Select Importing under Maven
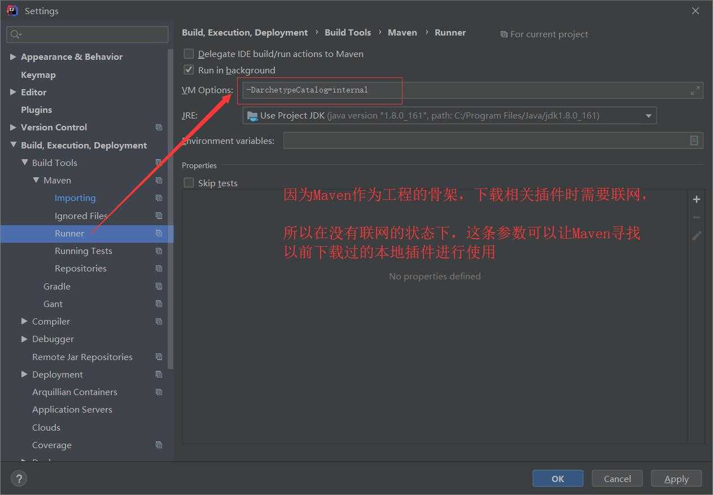 pos(75,198)
